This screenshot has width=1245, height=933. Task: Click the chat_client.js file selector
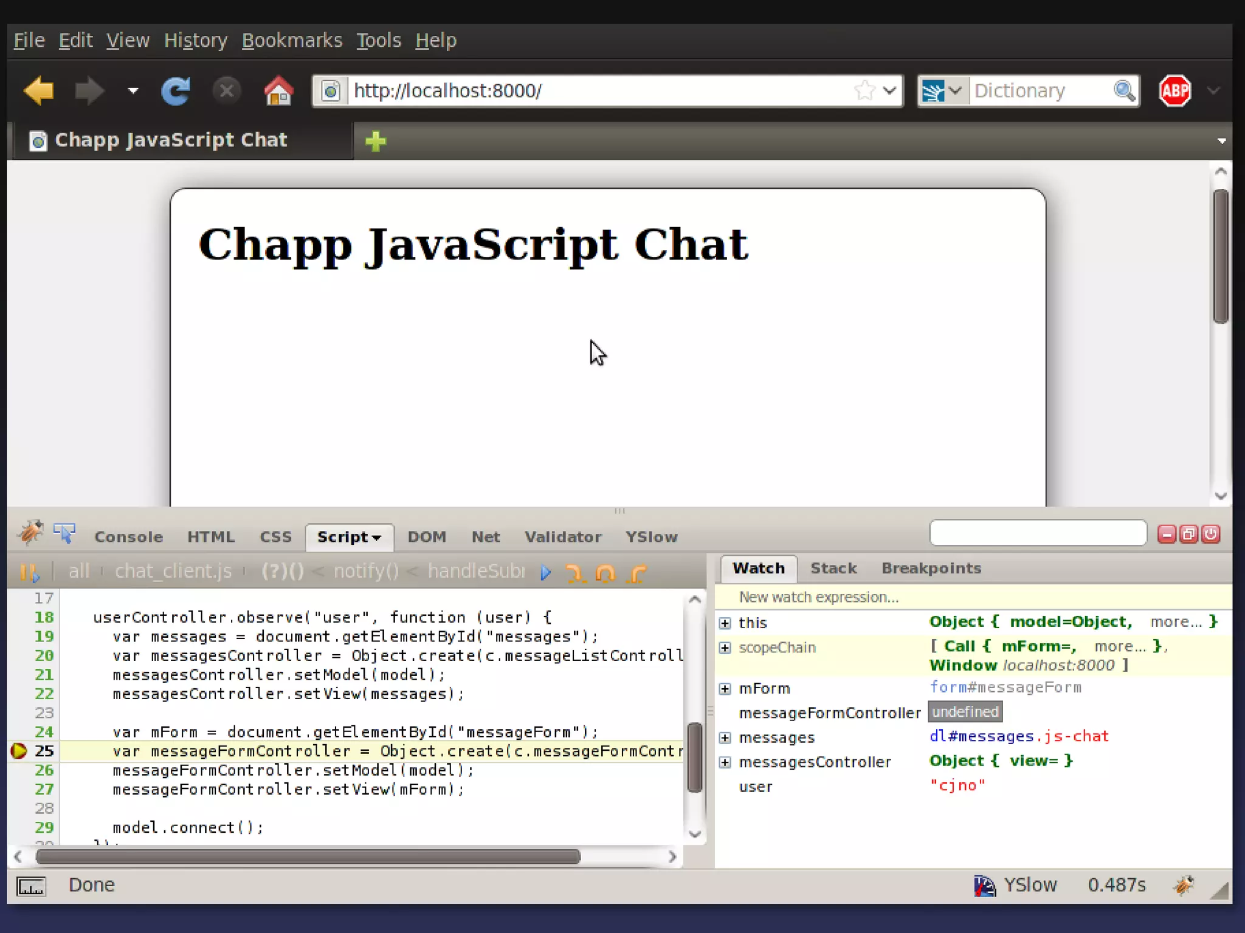(173, 571)
